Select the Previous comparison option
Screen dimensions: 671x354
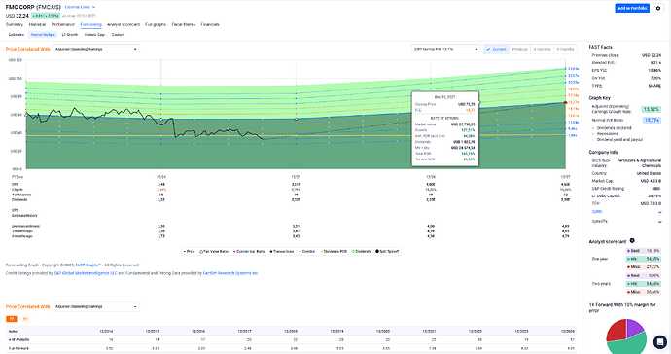coord(519,49)
